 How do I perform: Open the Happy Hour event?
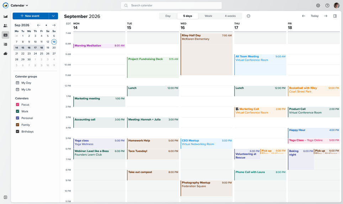(x=314, y=133)
